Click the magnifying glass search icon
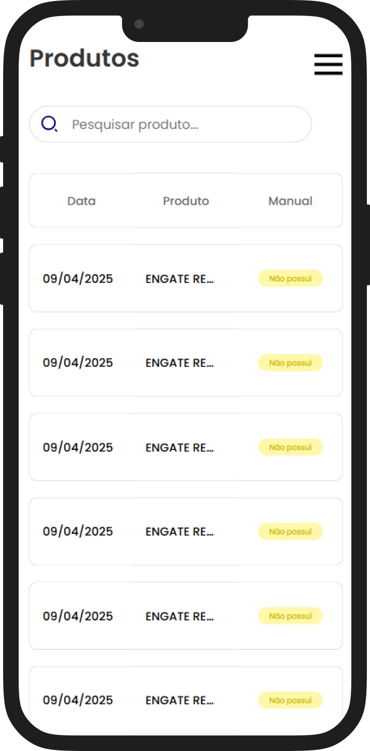This screenshot has height=751, width=370. click(49, 124)
